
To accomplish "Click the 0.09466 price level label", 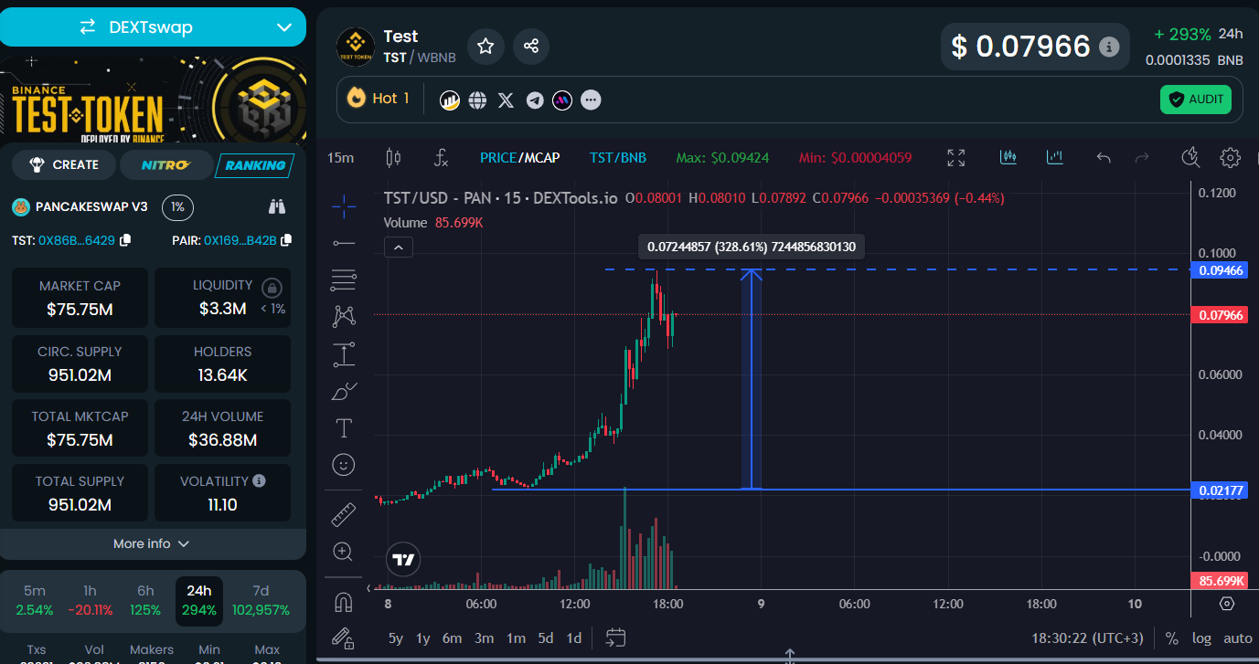I will coord(1221,270).
